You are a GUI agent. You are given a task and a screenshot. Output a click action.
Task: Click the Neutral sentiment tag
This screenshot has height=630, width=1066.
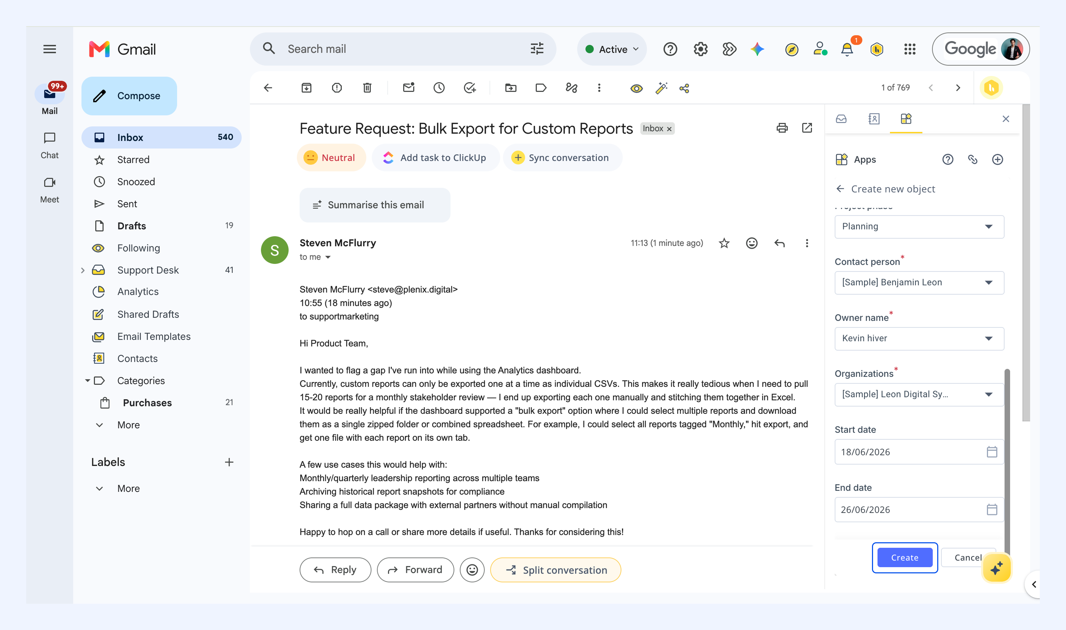(x=331, y=157)
